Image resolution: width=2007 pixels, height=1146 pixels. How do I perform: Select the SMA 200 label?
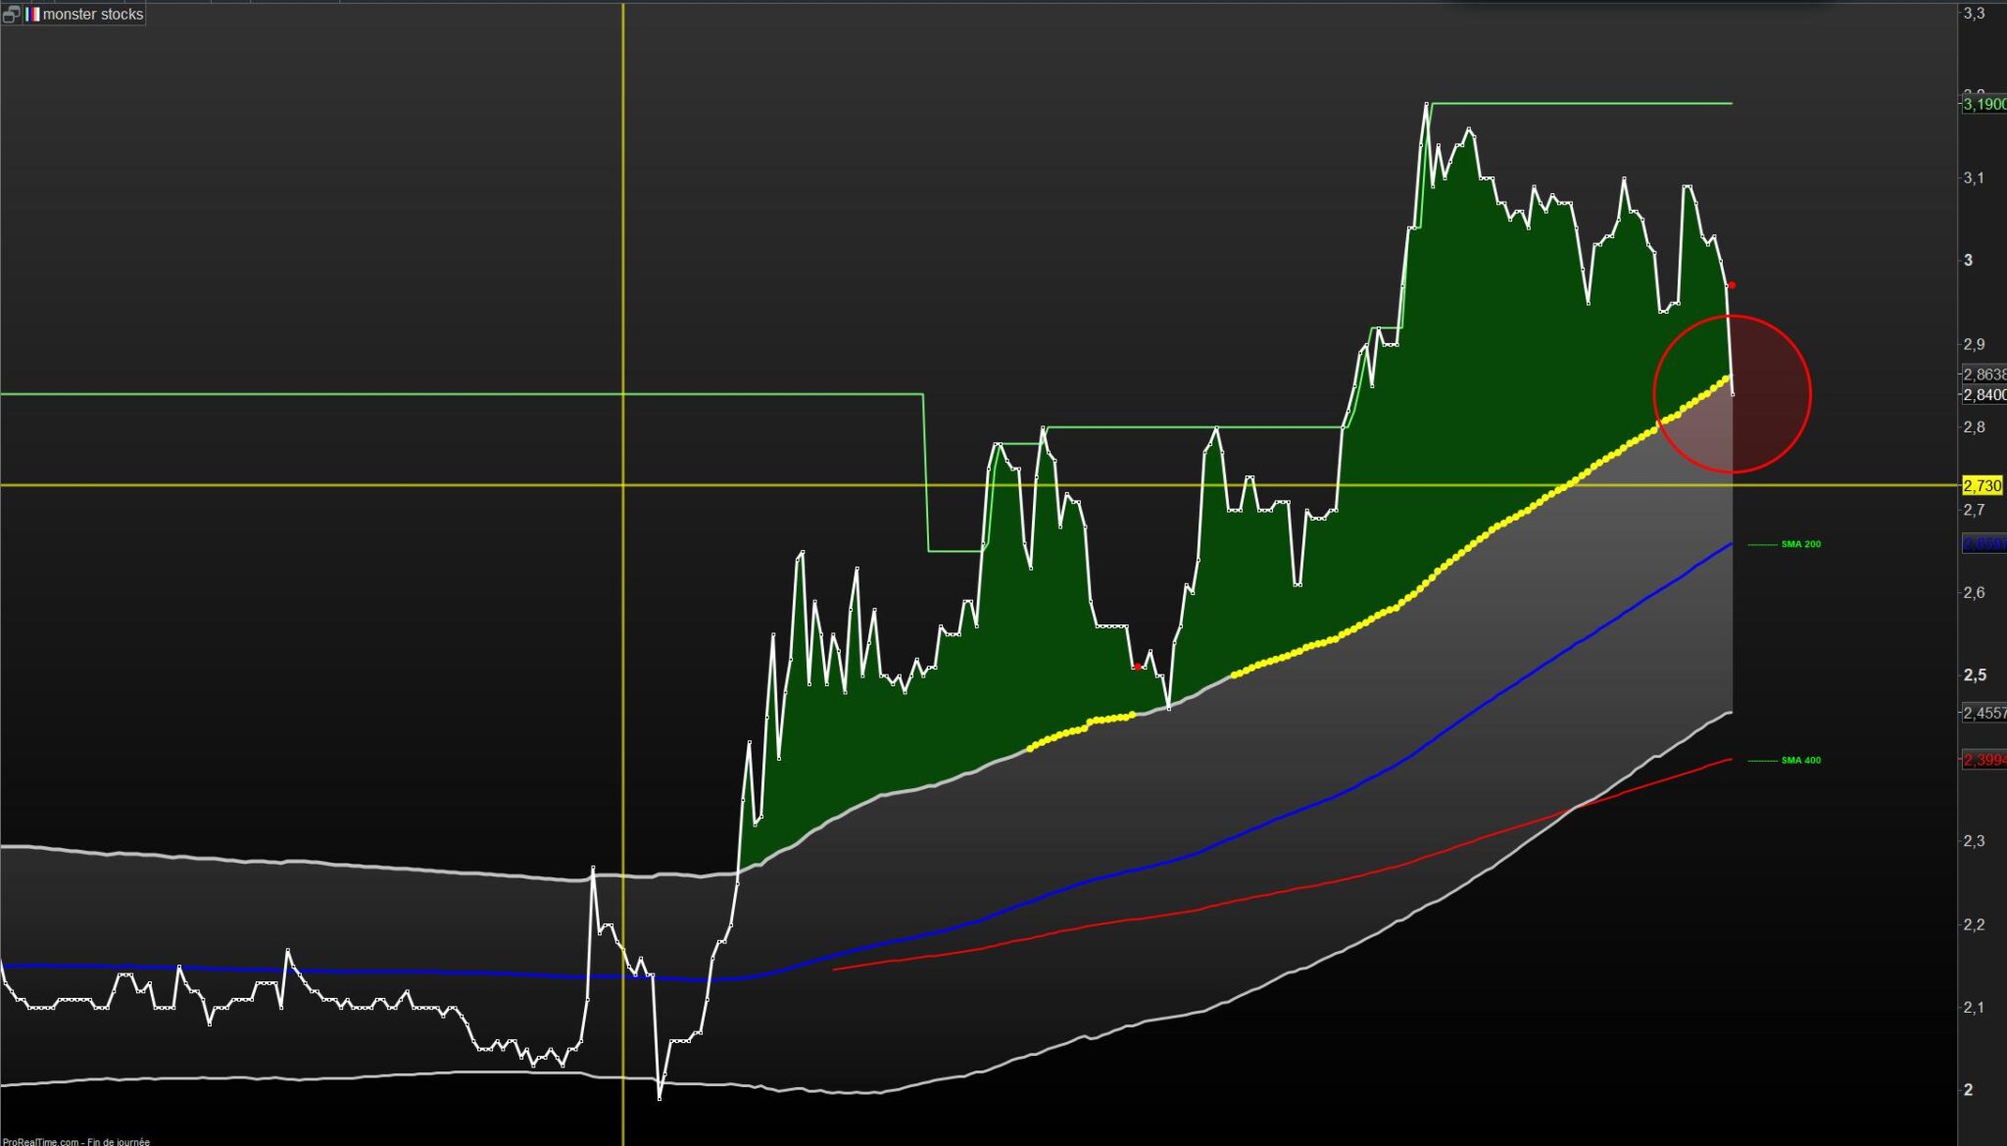1800,544
